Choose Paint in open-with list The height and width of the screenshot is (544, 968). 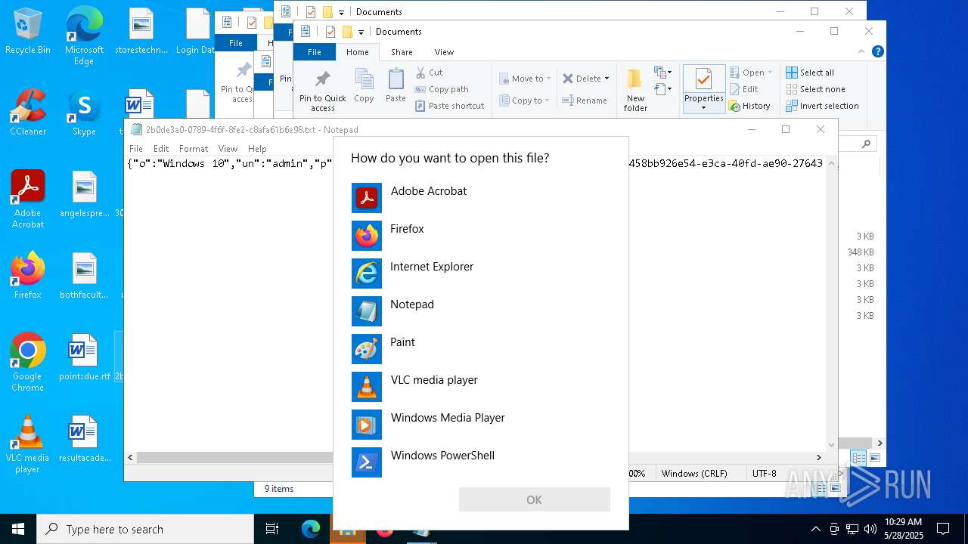click(x=481, y=349)
